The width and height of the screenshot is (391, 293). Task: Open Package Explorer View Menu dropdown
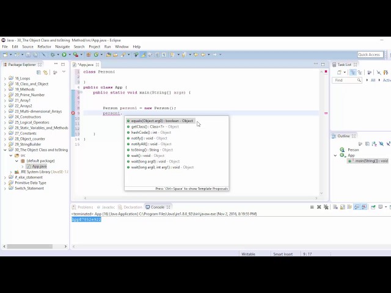(x=64, y=72)
